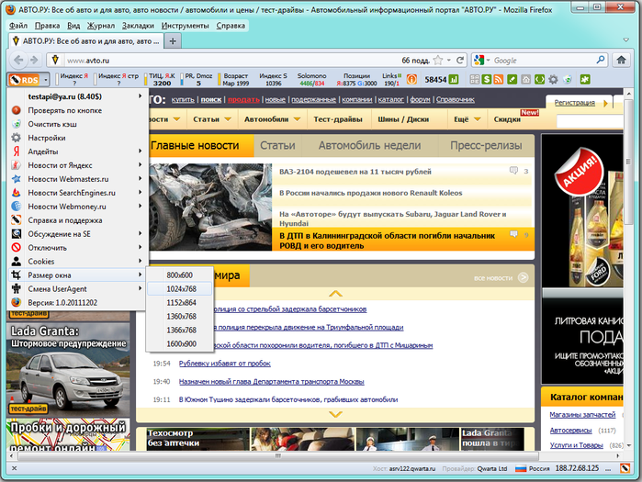
Task: Click the Тест-драйвы site menu item
Action: coord(338,119)
